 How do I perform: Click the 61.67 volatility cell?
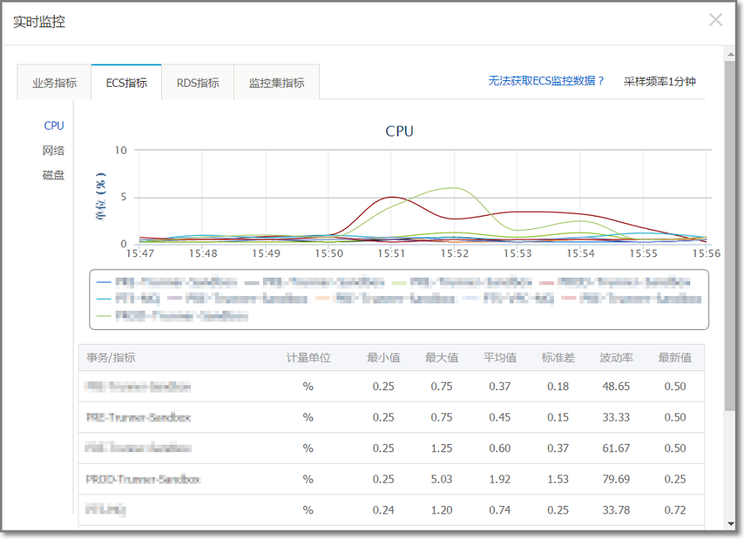[x=617, y=448]
